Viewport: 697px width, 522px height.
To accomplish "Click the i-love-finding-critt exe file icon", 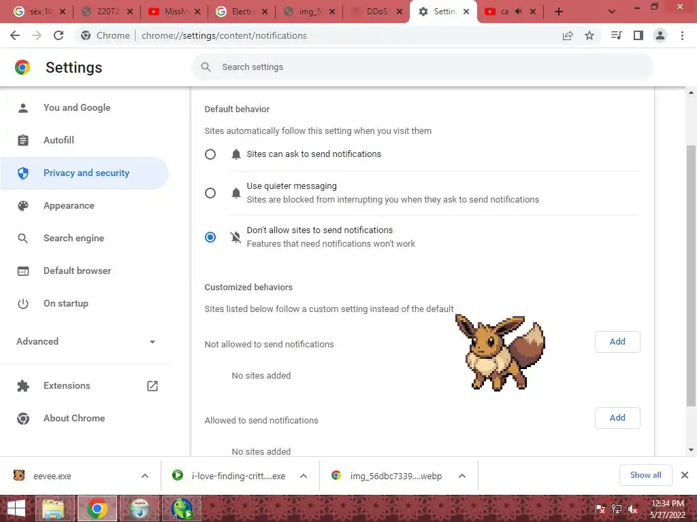I will coord(178,475).
